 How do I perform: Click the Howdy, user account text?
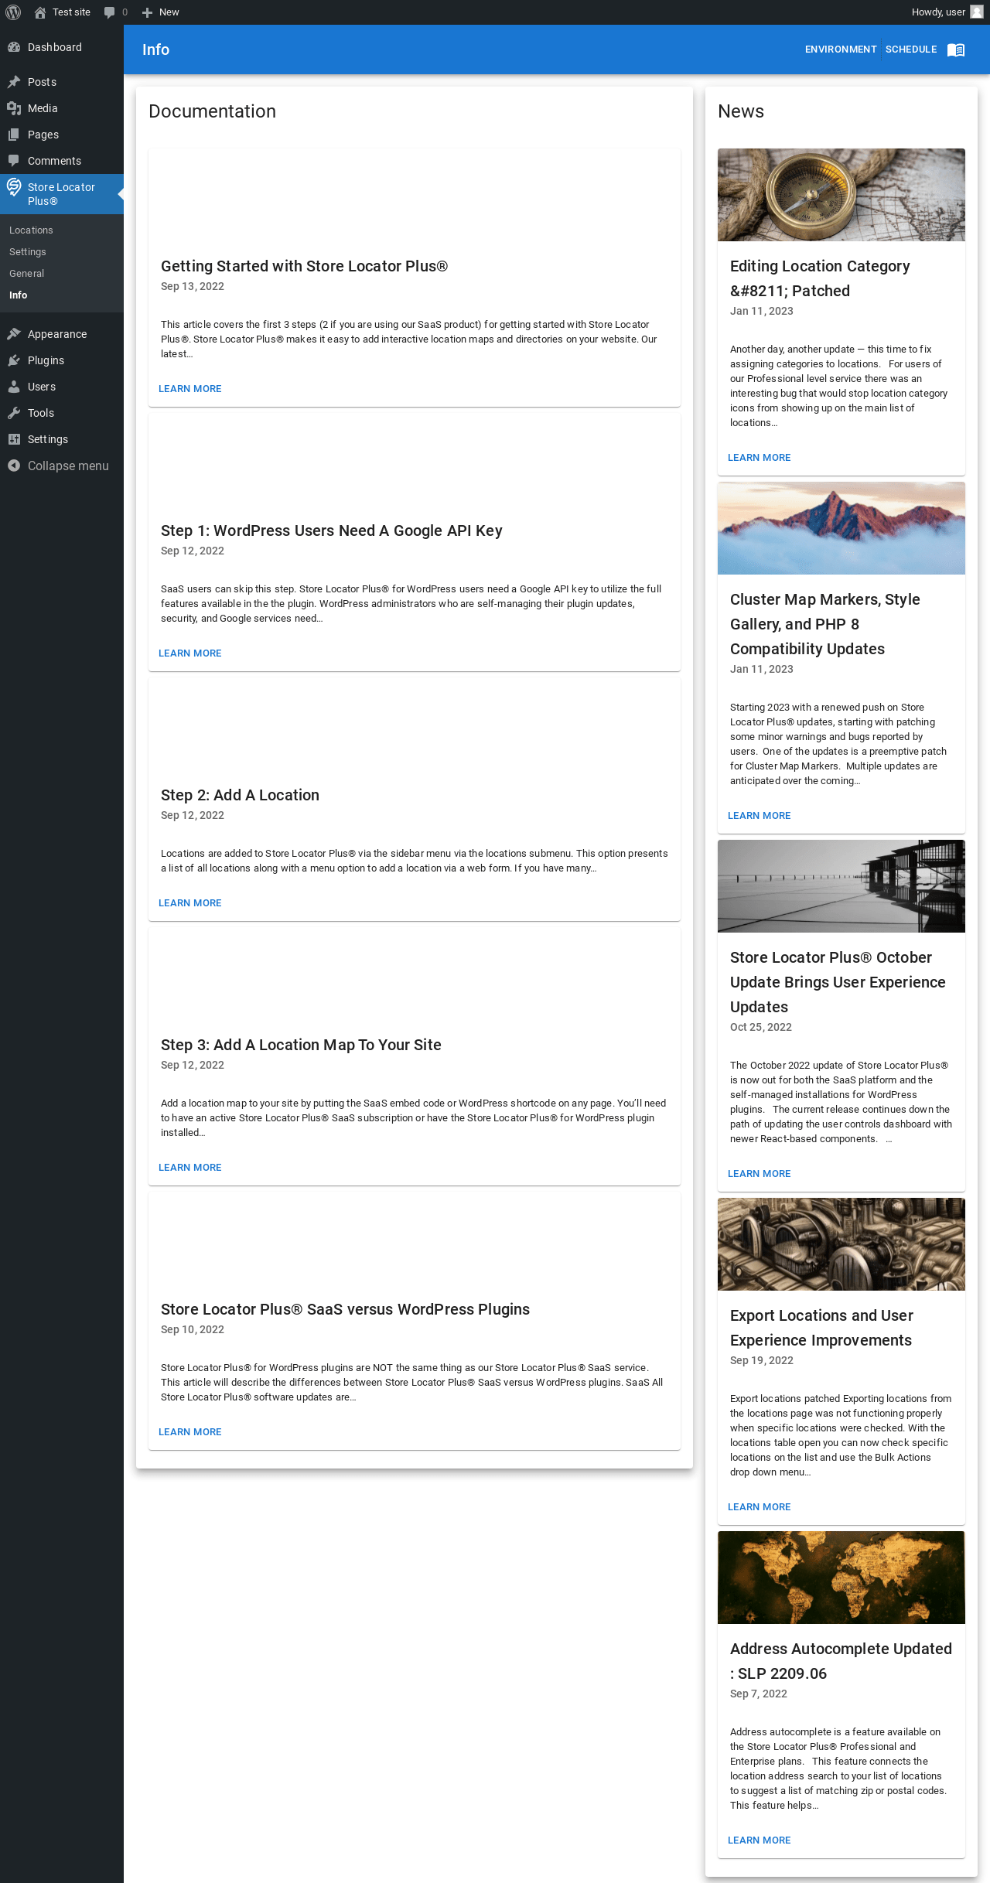938,12
